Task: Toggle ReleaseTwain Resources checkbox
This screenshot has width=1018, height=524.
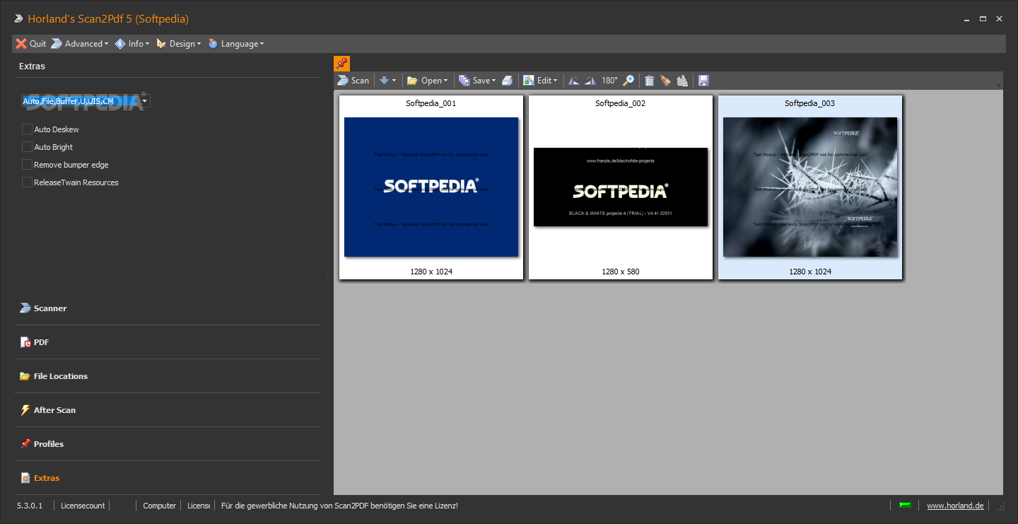Action: [x=28, y=182]
